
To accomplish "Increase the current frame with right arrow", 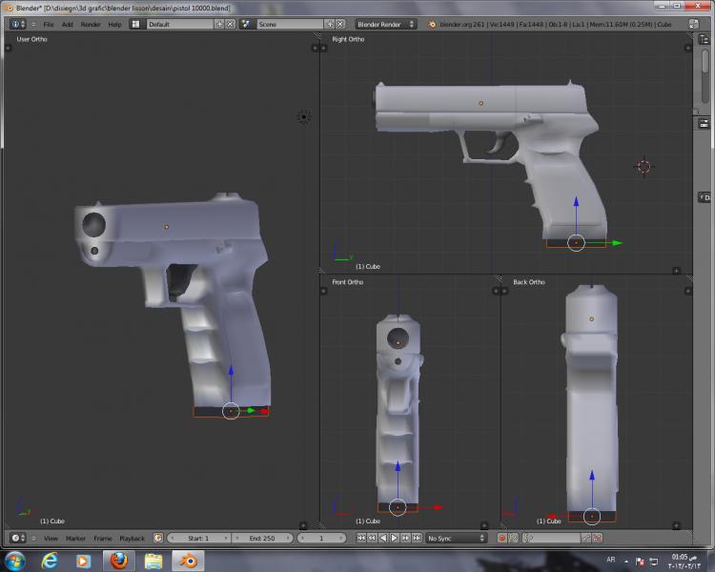I will click(x=340, y=538).
